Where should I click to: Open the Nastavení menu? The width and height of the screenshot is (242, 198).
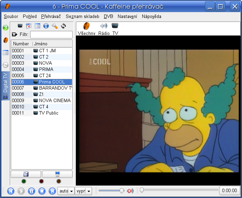pos(127,16)
